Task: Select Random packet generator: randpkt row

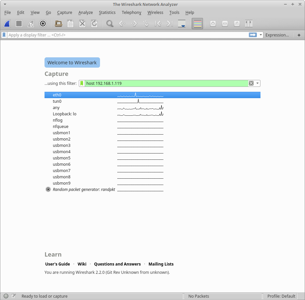Action: click(x=152, y=189)
